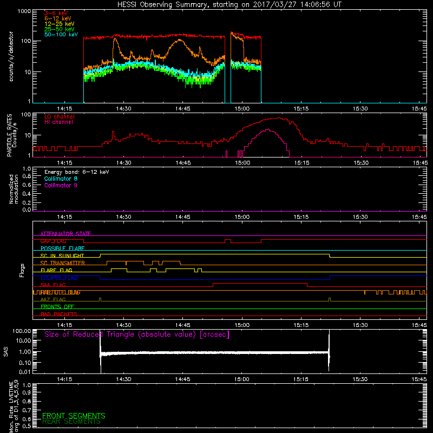The image size is (433, 433).
Task: Select the red '3-6 keV' legend label
Action: (x=56, y=13)
